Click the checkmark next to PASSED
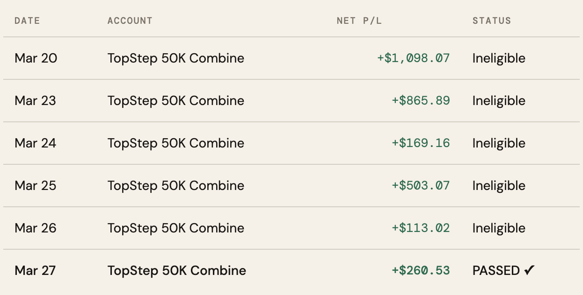 pyautogui.click(x=529, y=270)
